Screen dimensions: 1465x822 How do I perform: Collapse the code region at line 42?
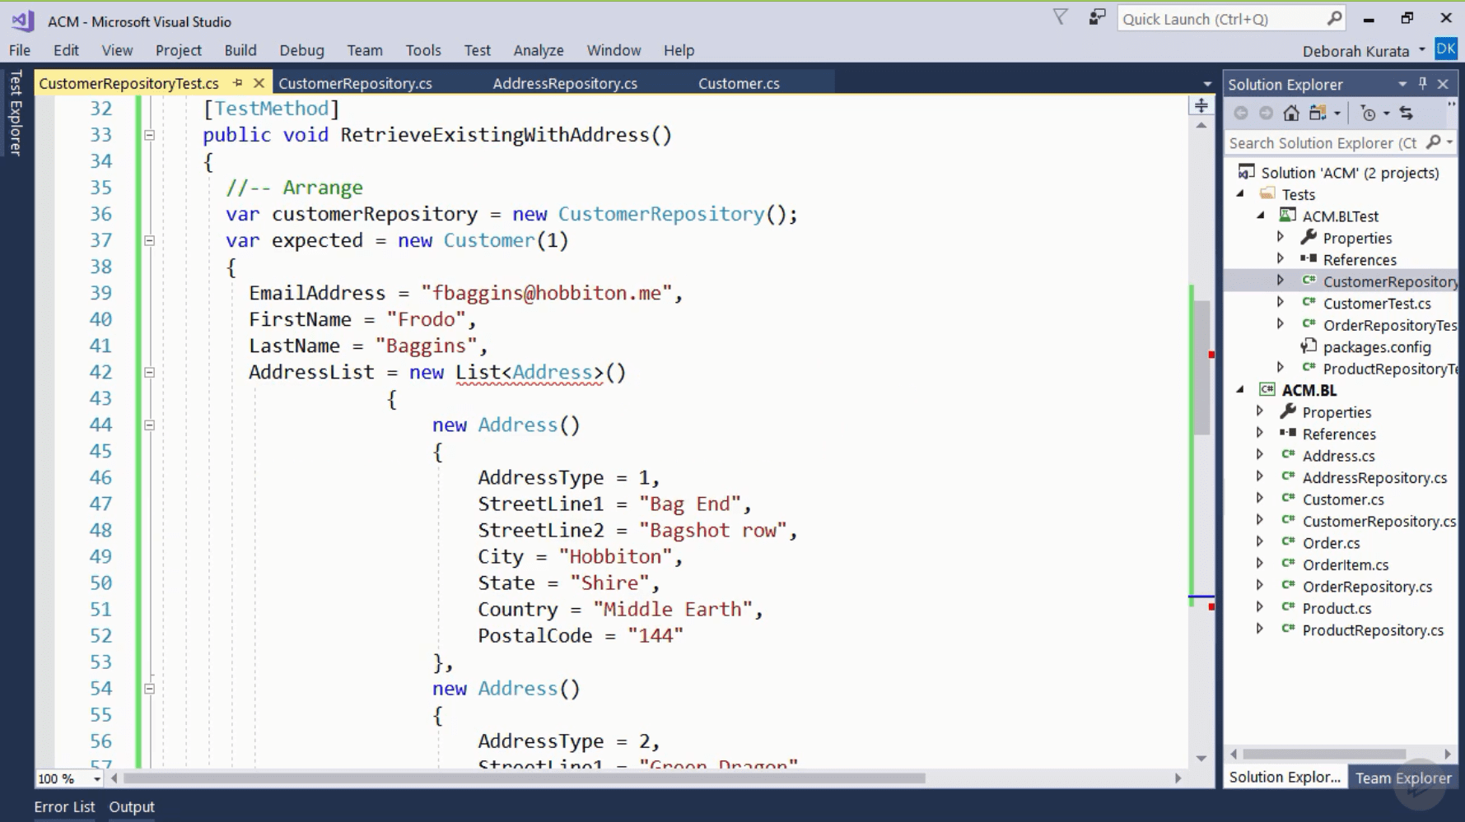[149, 373]
